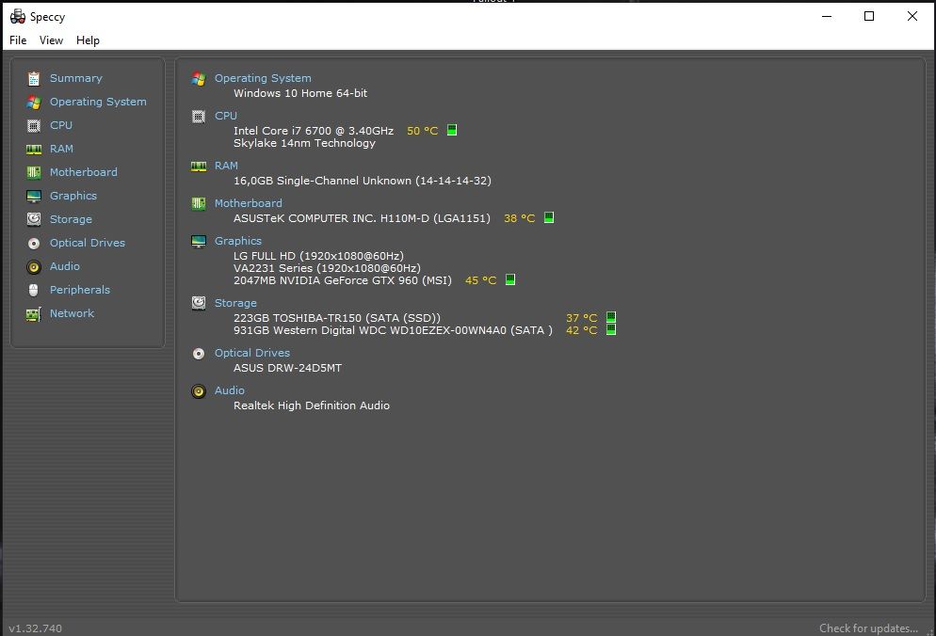Click the green motherboard temperature indicator

click(x=549, y=217)
